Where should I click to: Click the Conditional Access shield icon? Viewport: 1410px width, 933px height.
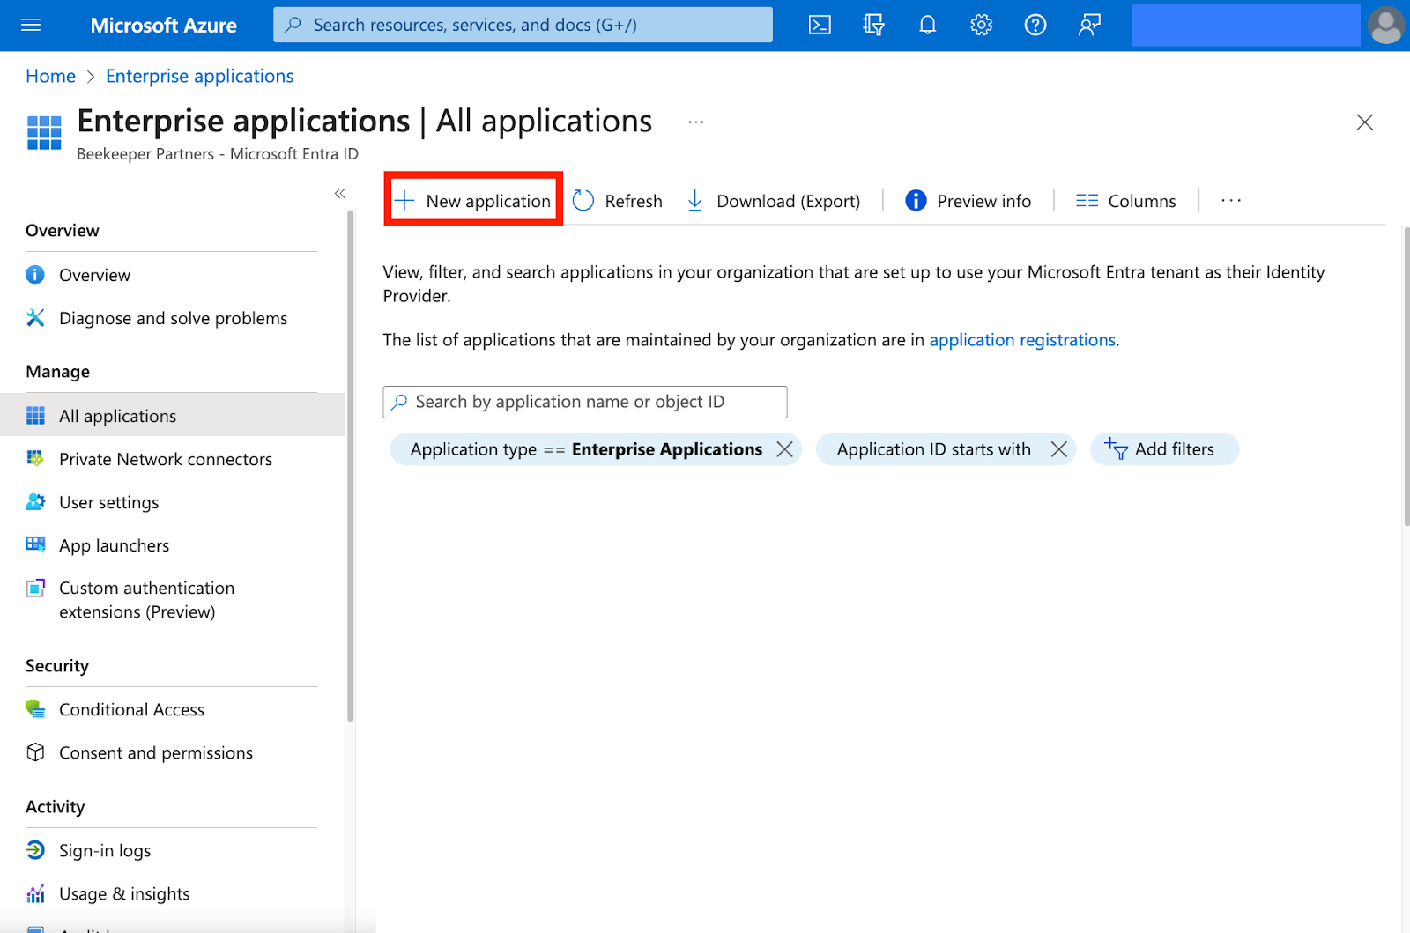point(35,708)
